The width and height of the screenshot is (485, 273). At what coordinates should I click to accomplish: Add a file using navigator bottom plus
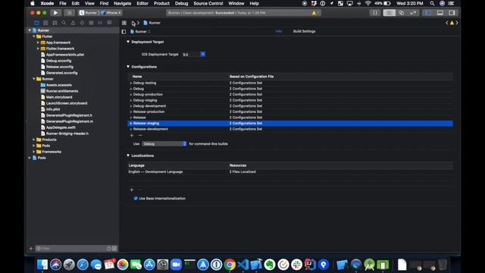(x=30, y=248)
